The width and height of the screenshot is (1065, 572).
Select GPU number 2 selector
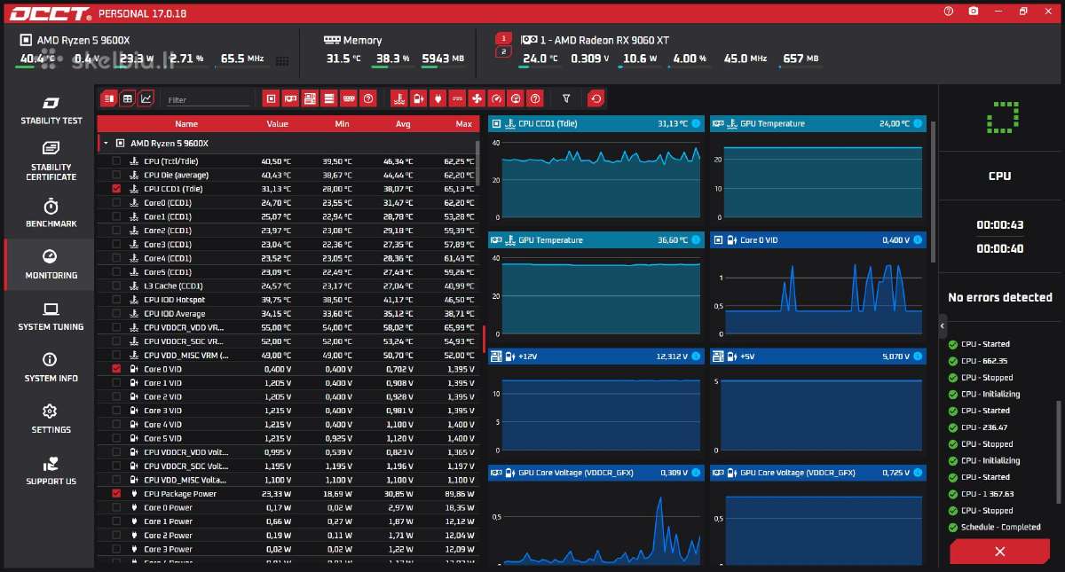503,51
